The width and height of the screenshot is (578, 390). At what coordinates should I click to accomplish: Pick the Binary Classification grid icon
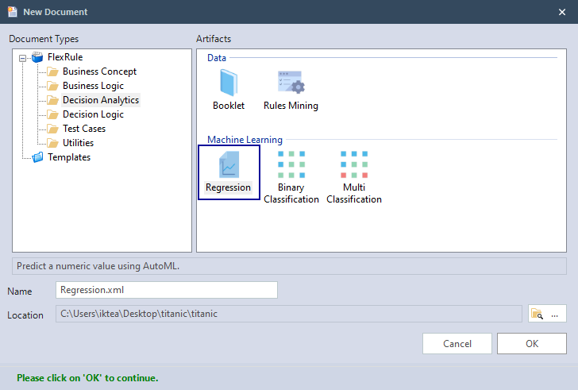[291, 164]
